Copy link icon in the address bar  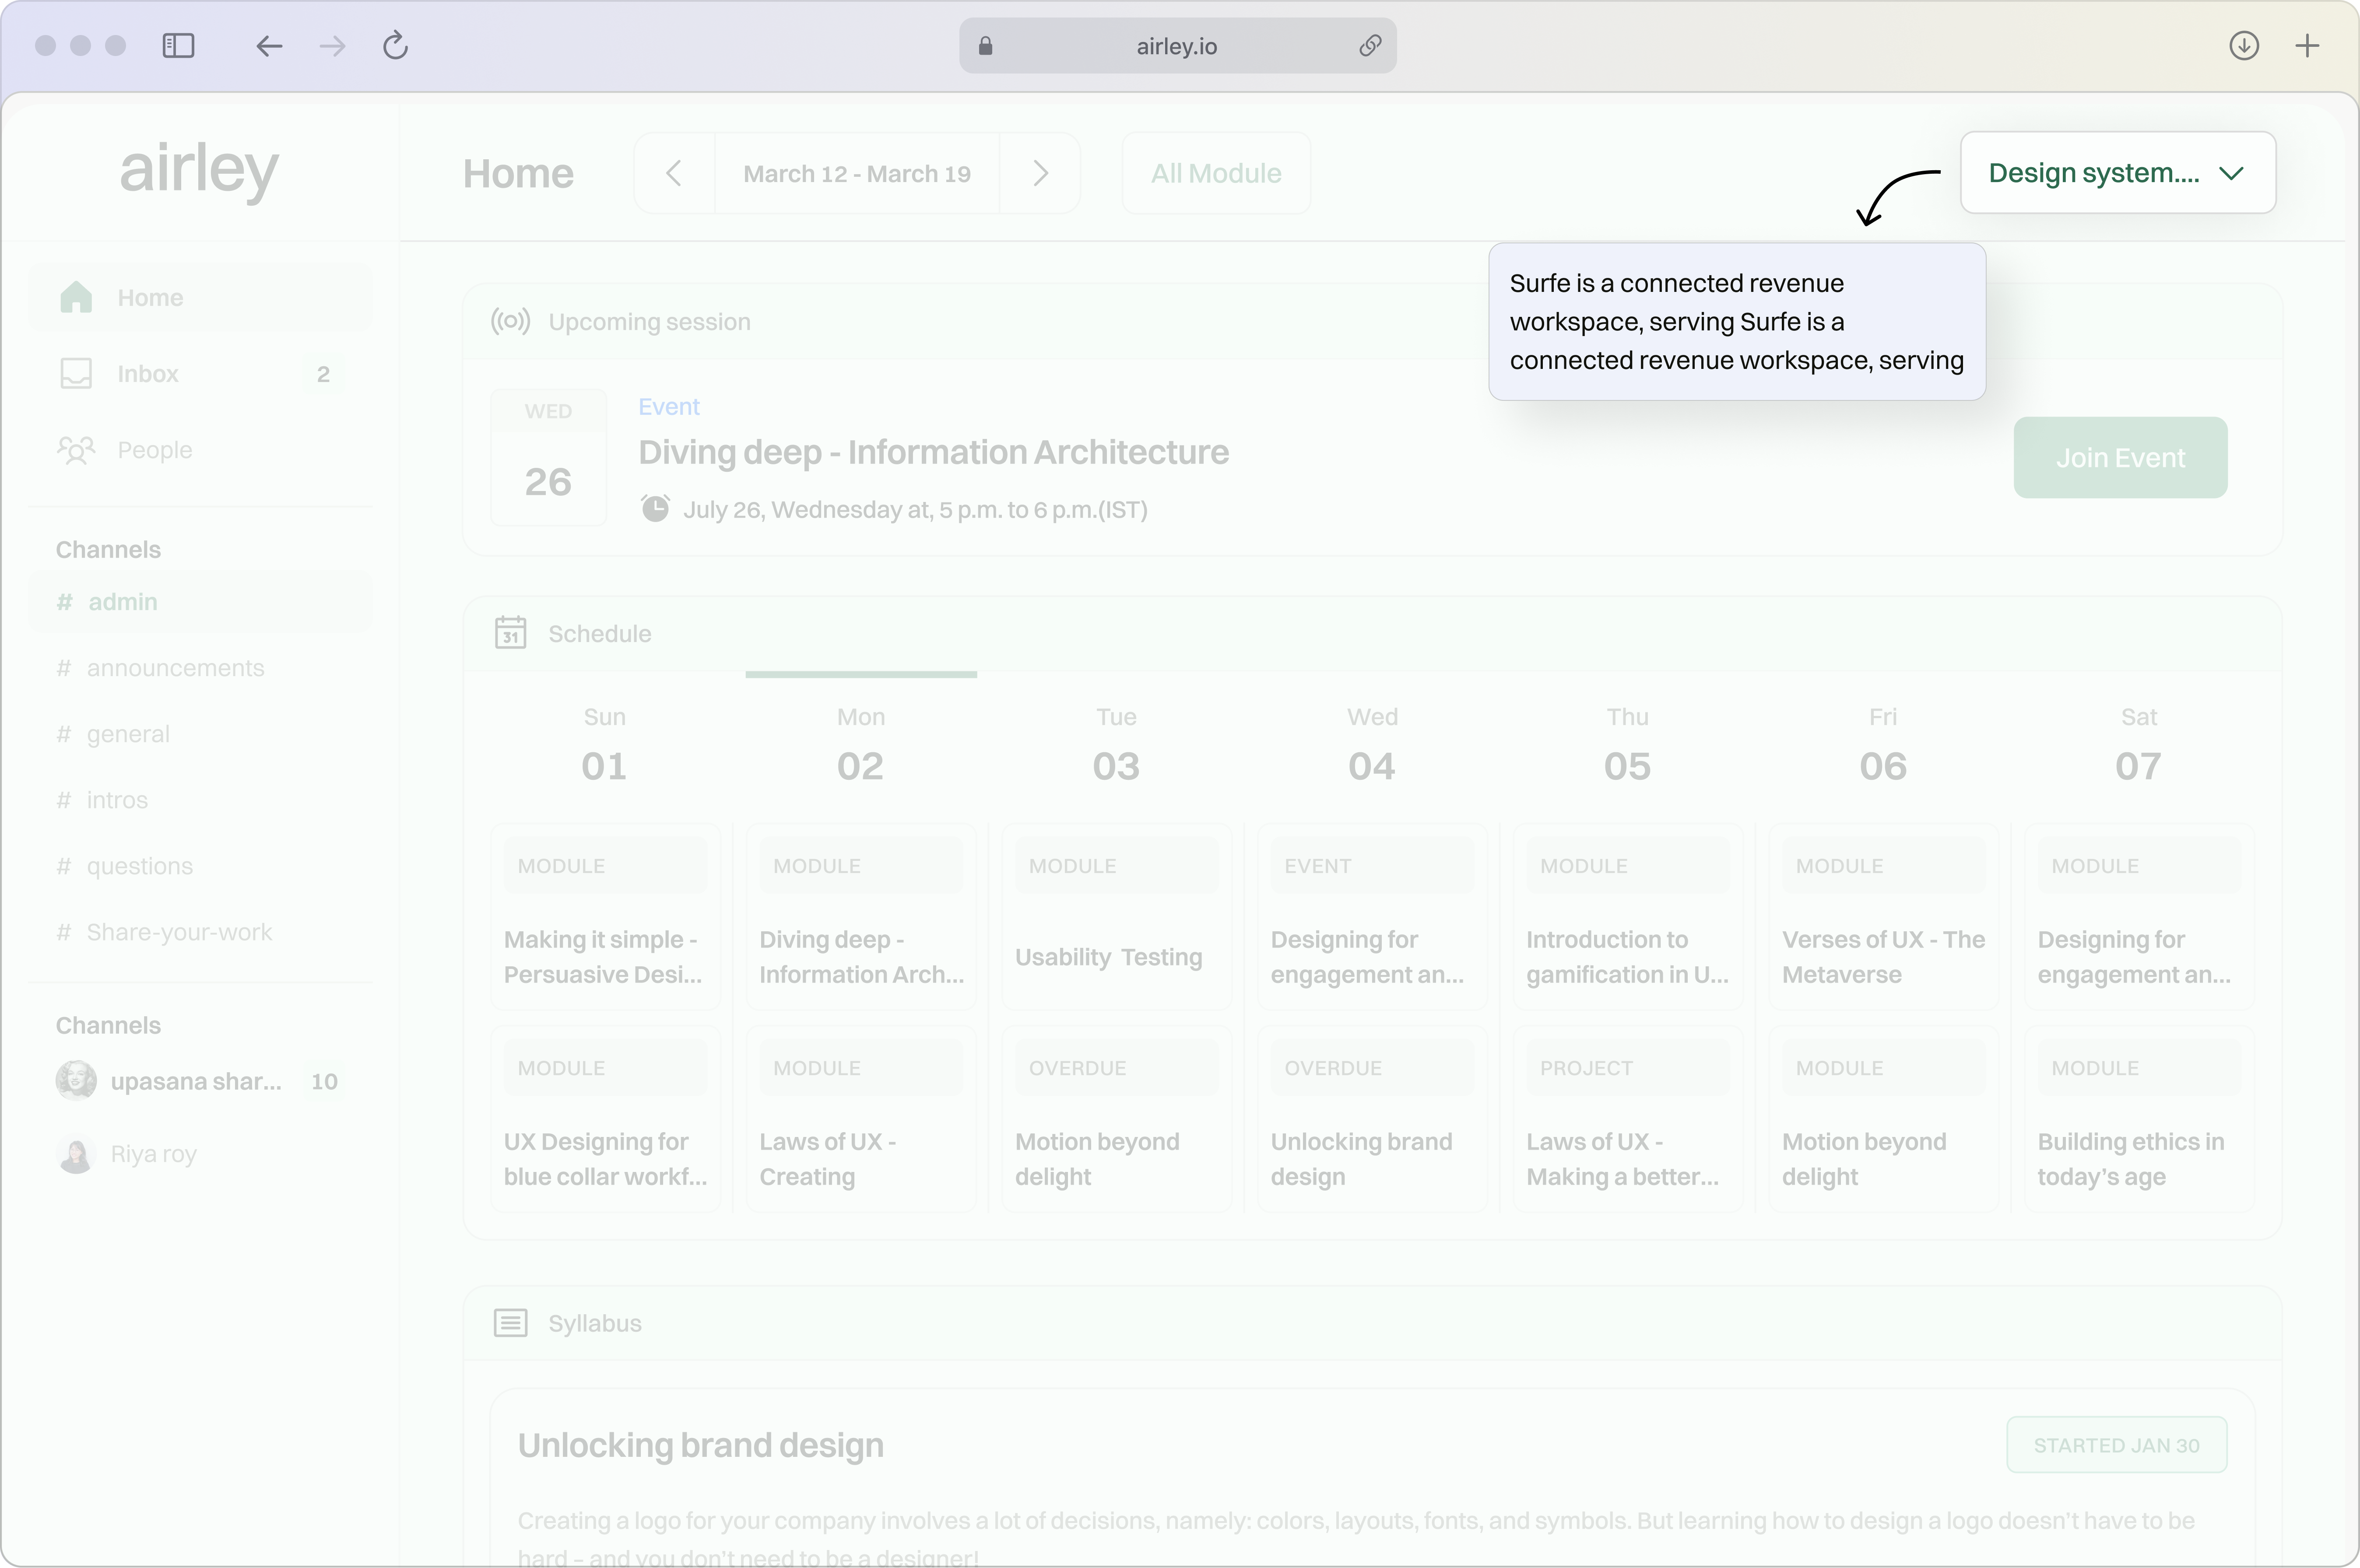coord(1370,46)
